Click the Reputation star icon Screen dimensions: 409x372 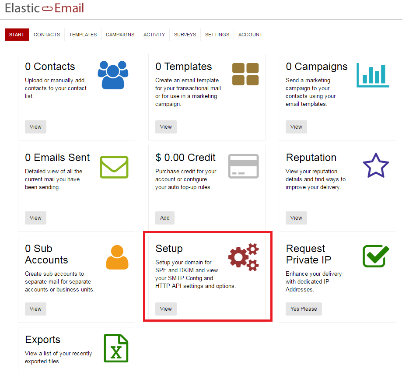(x=375, y=165)
